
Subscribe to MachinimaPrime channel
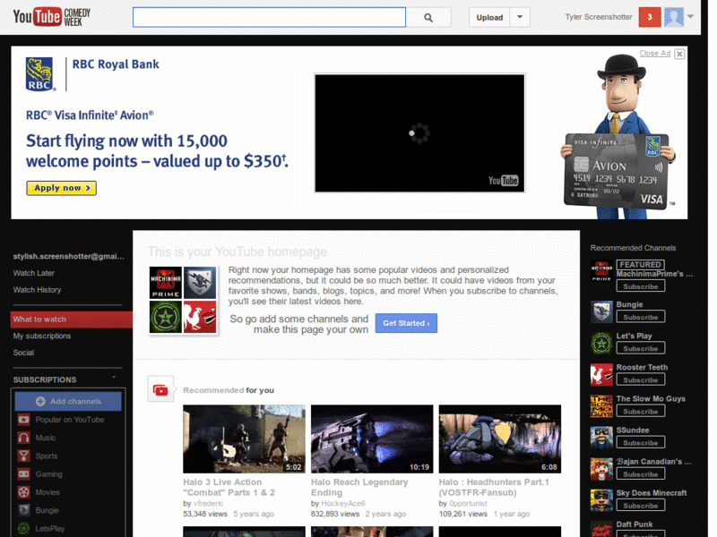pyautogui.click(x=640, y=286)
